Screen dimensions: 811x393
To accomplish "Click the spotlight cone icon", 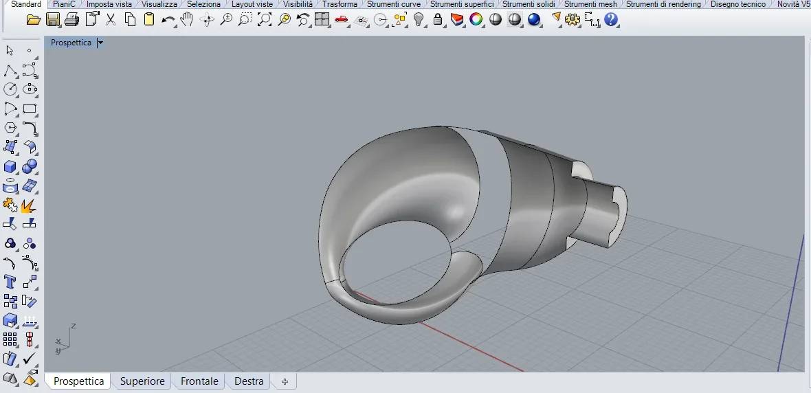I will [x=556, y=18].
